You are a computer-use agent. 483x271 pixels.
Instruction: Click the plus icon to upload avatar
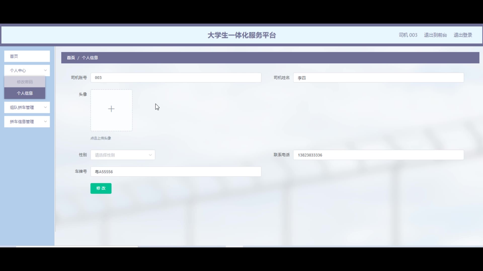pos(111,109)
